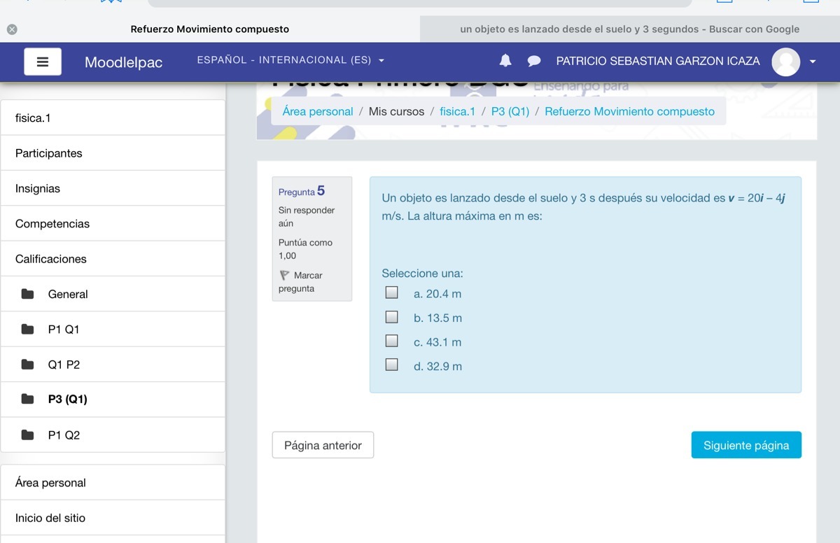Image resolution: width=840 pixels, height=543 pixels.
Task: Open the messages chat bubble
Action: click(534, 62)
